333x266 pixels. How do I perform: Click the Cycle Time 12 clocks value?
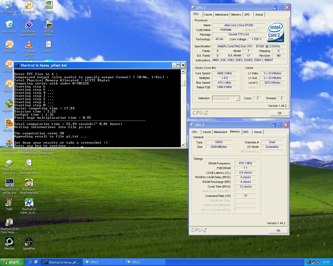pos(246,187)
